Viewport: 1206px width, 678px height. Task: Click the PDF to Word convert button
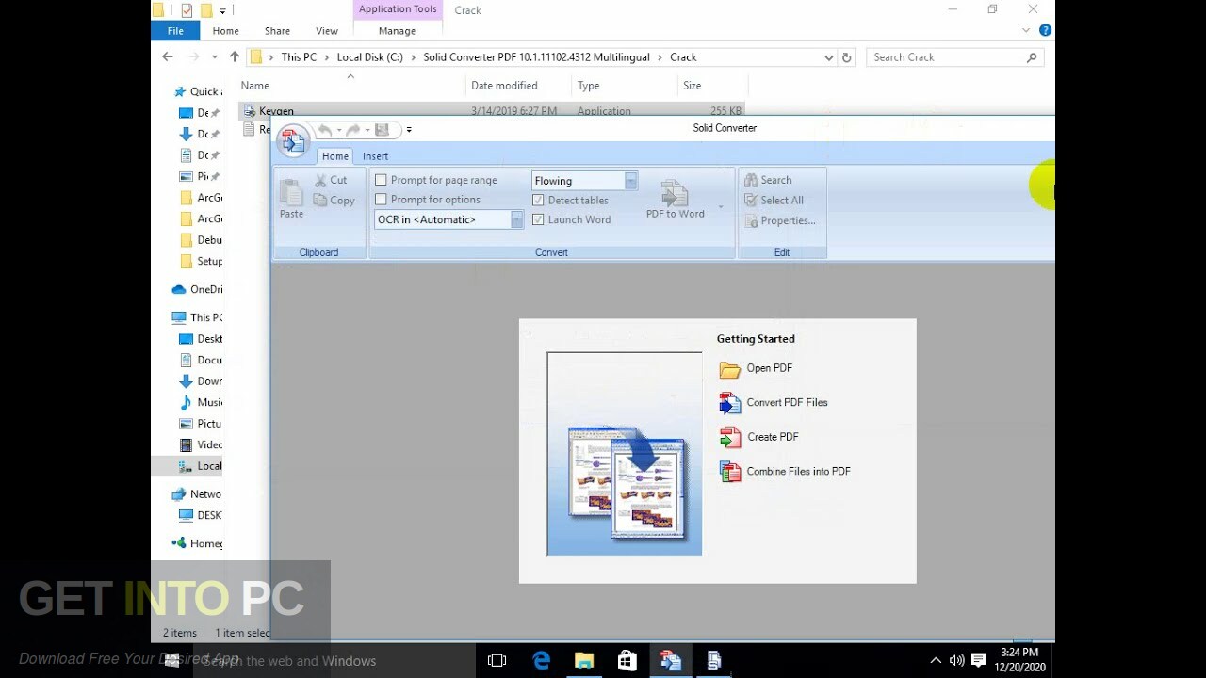(676, 201)
